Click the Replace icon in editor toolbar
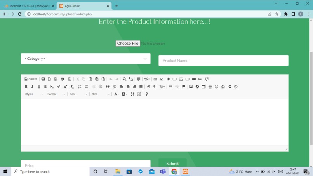Image resolution: width=313 pixels, height=176 pixels. point(131,79)
